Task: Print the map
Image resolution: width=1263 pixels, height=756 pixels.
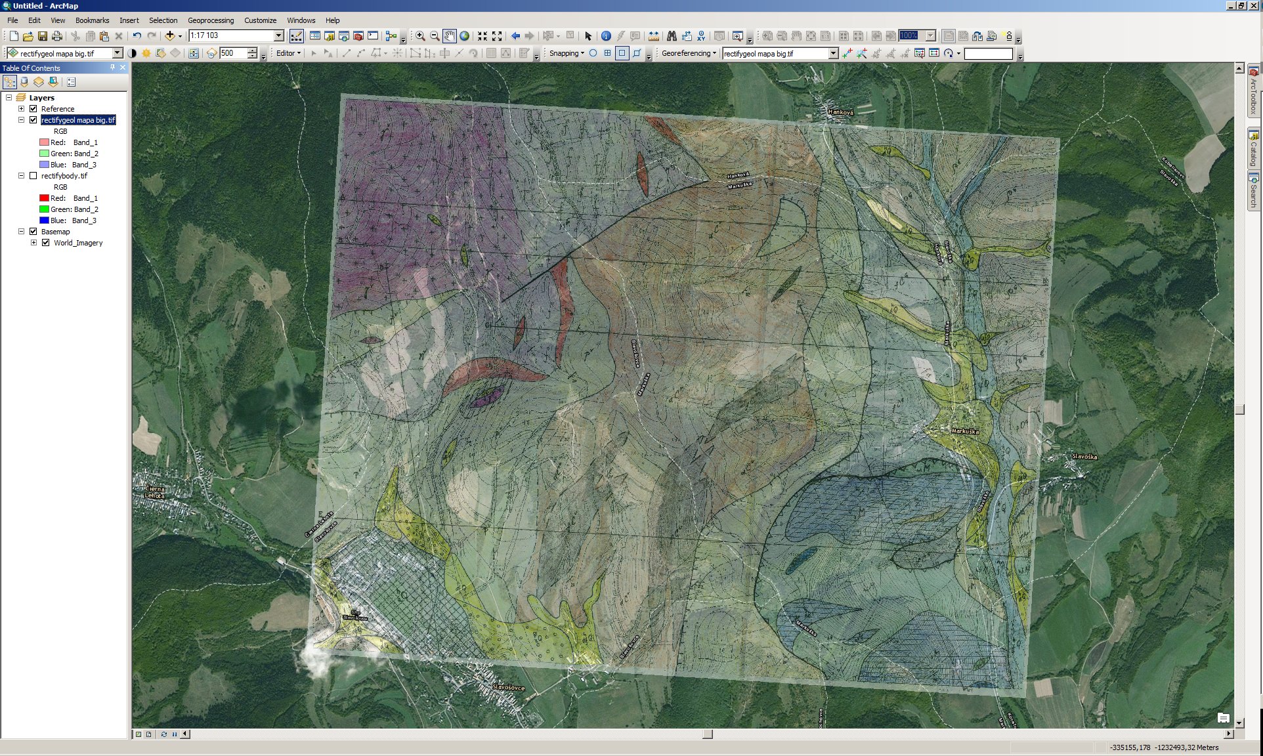Action: tap(57, 36)
